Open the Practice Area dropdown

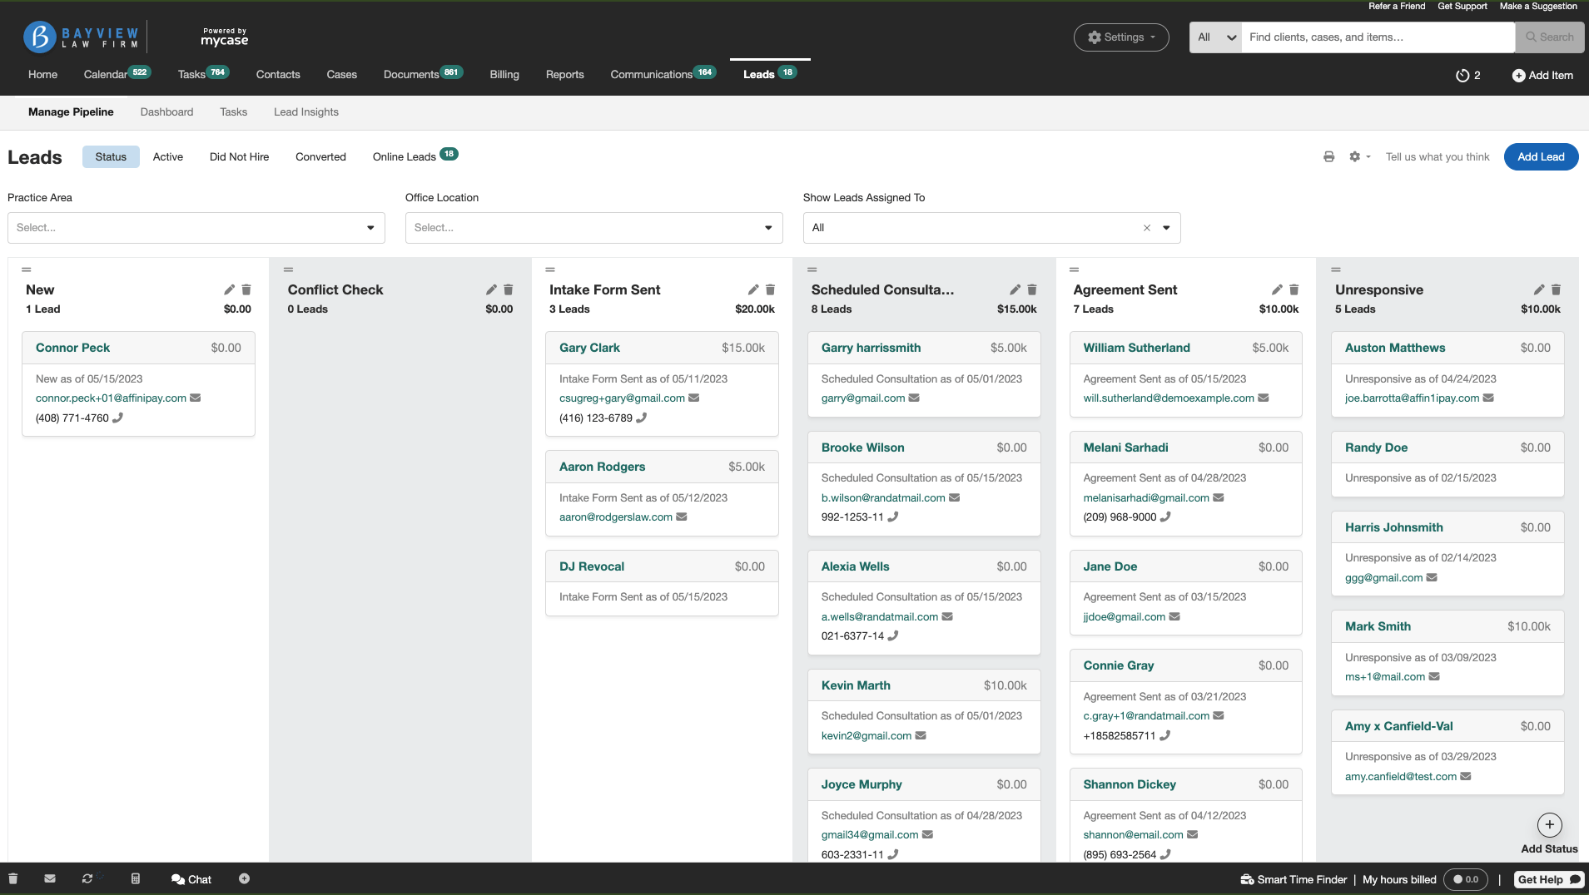tap(196, 228)
